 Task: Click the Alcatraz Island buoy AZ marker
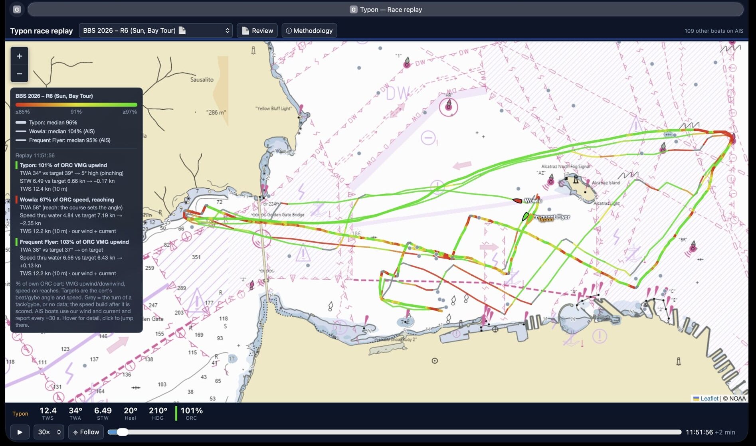[550, 180]
